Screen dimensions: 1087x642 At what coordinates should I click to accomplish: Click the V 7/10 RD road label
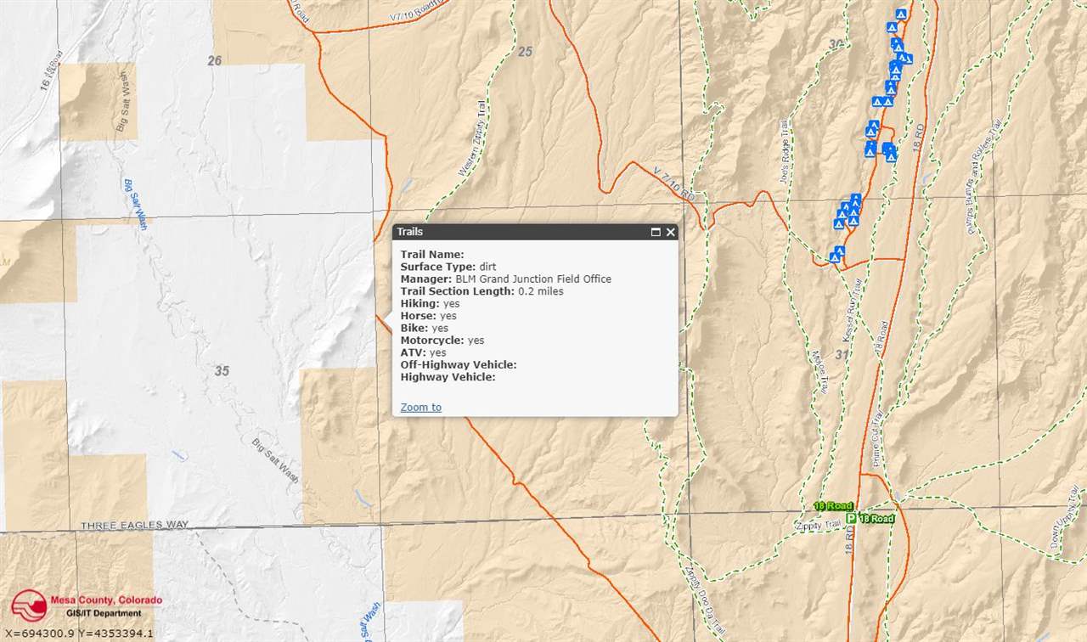(x=675, y=183)
